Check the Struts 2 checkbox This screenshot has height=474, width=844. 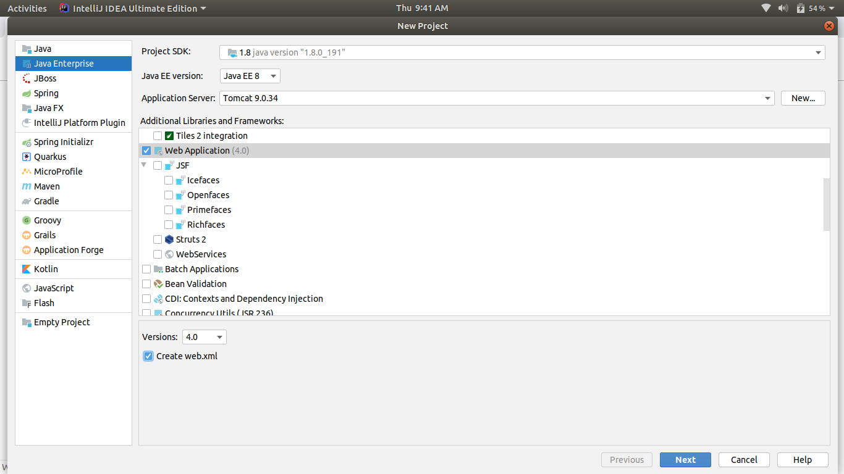pos(158,239)
